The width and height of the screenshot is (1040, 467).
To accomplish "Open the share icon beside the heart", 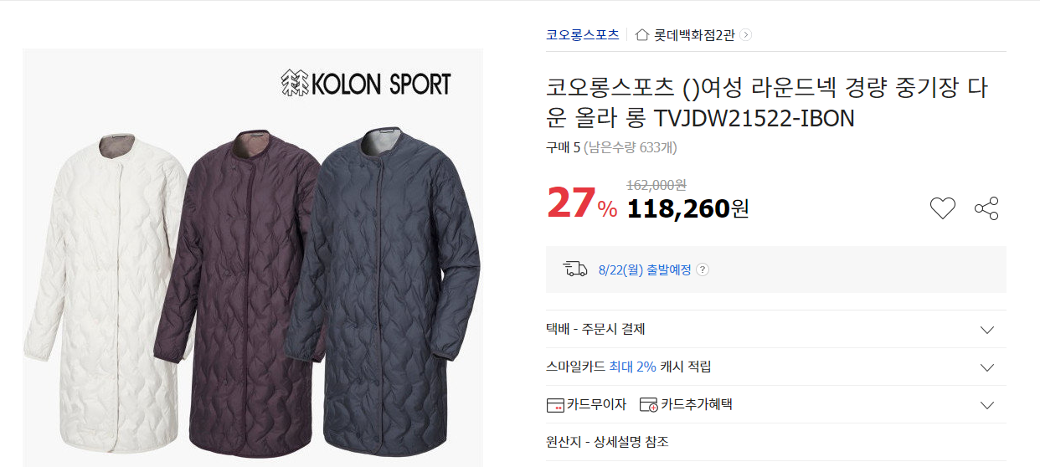I will click(x=986, y=208).
